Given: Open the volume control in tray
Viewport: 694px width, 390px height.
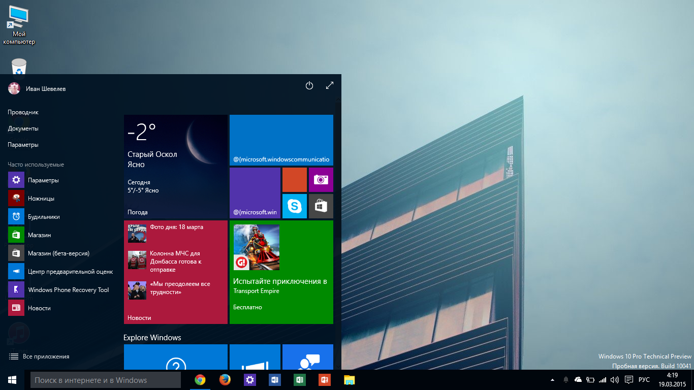Looking at the screenshot, I should [x=615, y=380].
